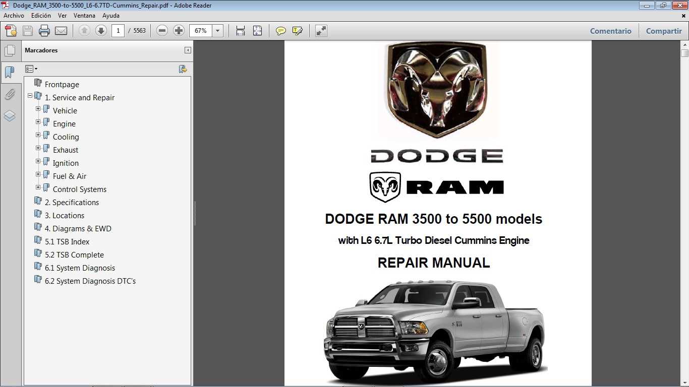Click the send by email icon

point(61,31)
